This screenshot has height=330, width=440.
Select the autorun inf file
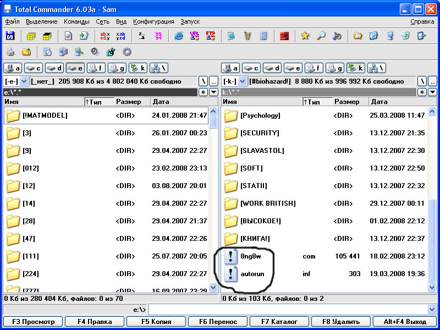[x=253, y=273]
